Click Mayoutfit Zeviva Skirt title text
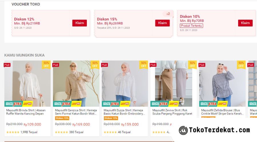Screen dimensions: 257x142 click(172, 112)
